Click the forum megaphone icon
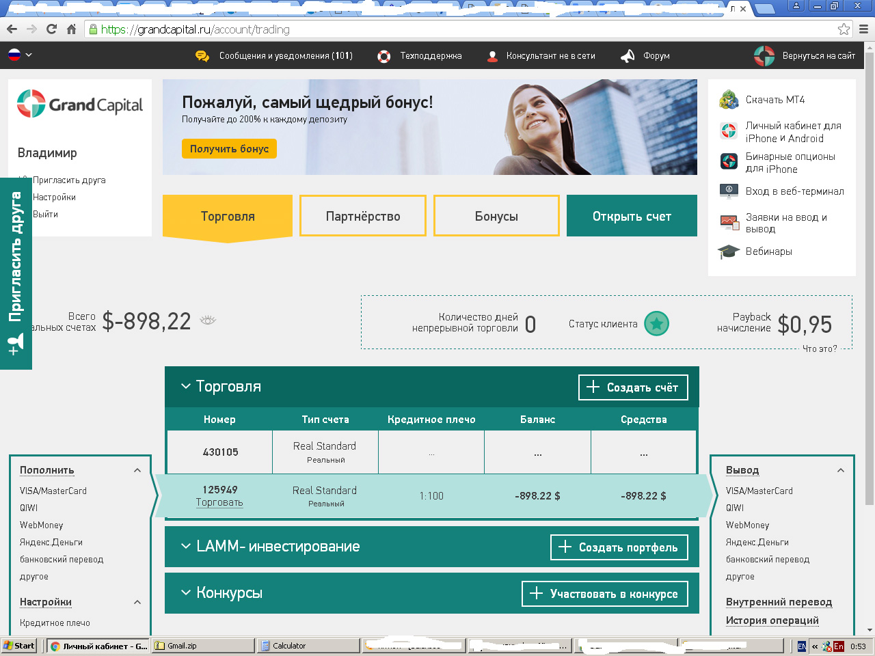The height and width of the screenshot is (656, 875). 628,56
